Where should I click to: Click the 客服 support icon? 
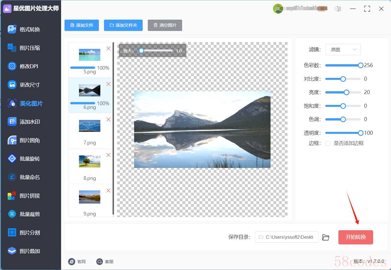99,262
